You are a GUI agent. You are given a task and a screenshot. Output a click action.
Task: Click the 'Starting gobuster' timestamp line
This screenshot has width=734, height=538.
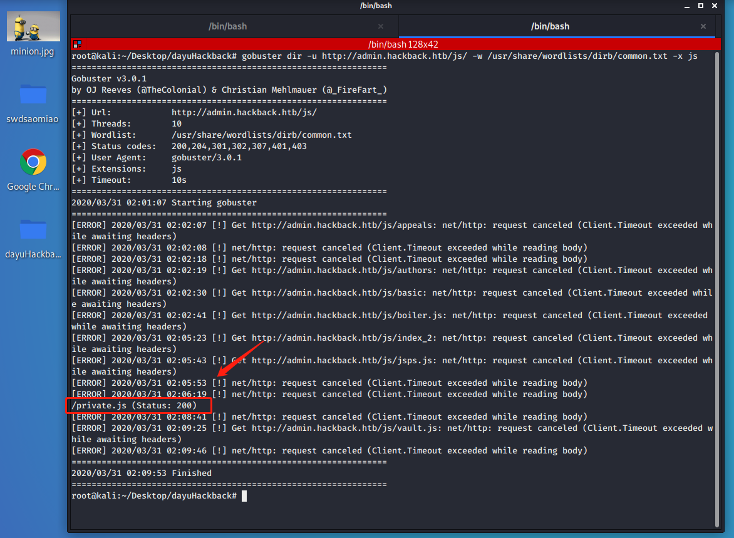[x=164, y=203]
